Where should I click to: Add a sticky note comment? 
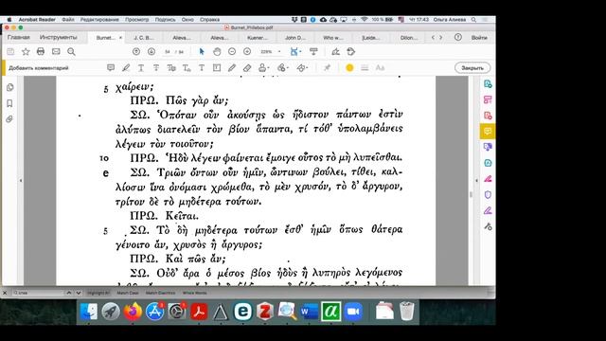pyautogui.click(x=111, y=67)
